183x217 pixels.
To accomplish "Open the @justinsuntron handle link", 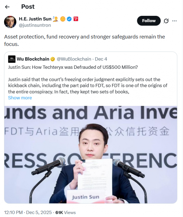I will pyautogui.click(x=35, y=25).
